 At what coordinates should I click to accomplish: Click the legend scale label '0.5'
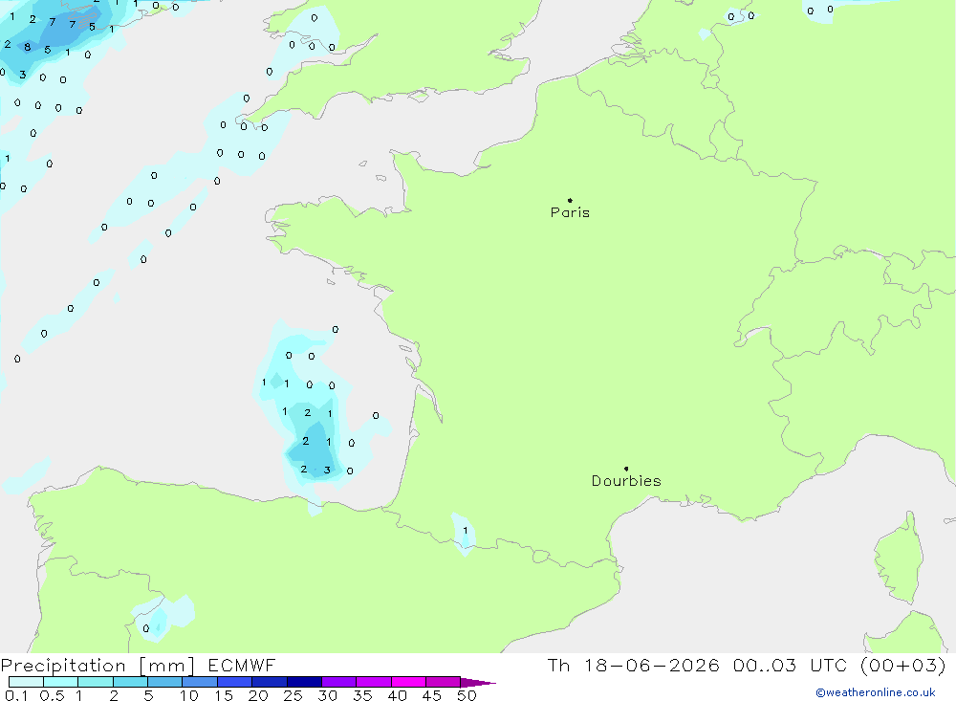[x=52, y=695]
